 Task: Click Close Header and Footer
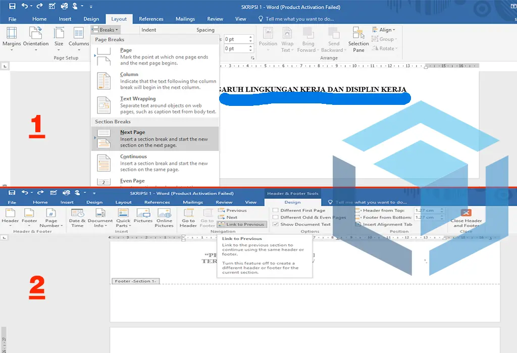coord(466,218)
